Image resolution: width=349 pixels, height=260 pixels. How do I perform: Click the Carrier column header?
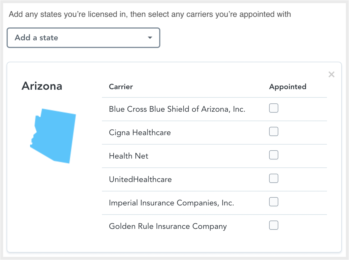(x=121, y=87)
